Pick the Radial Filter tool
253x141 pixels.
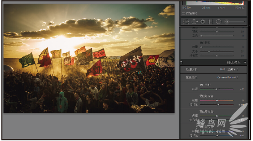pos(219,22)
